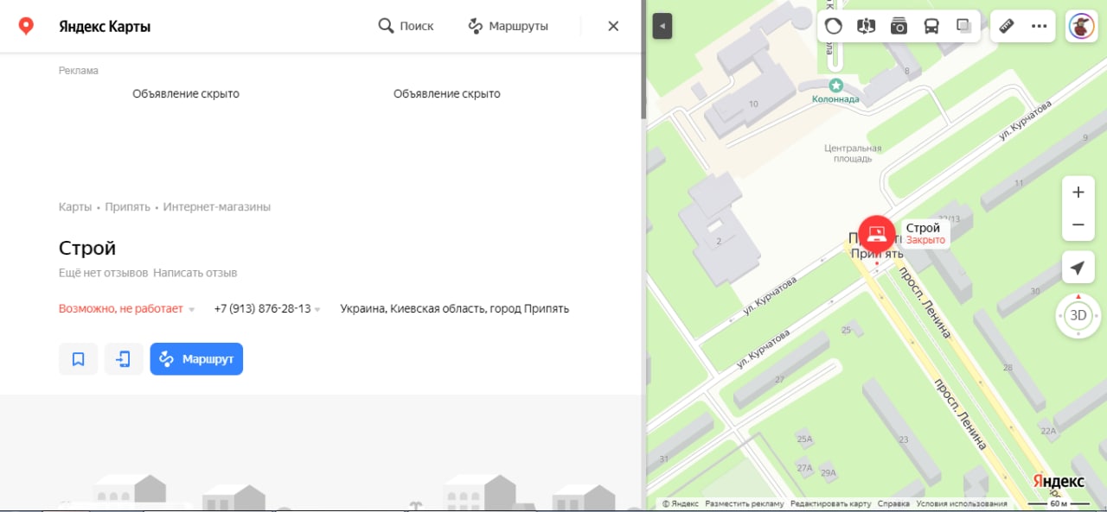Open the Поиск search option

(406, 26)
